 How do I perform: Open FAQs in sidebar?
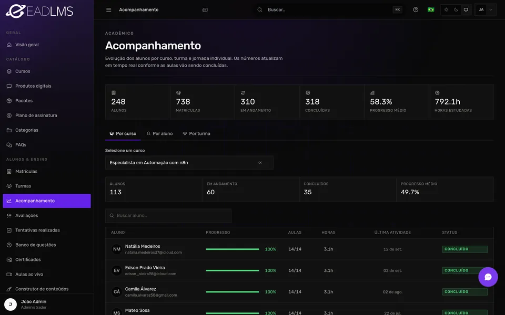click(x=47, y=145)
